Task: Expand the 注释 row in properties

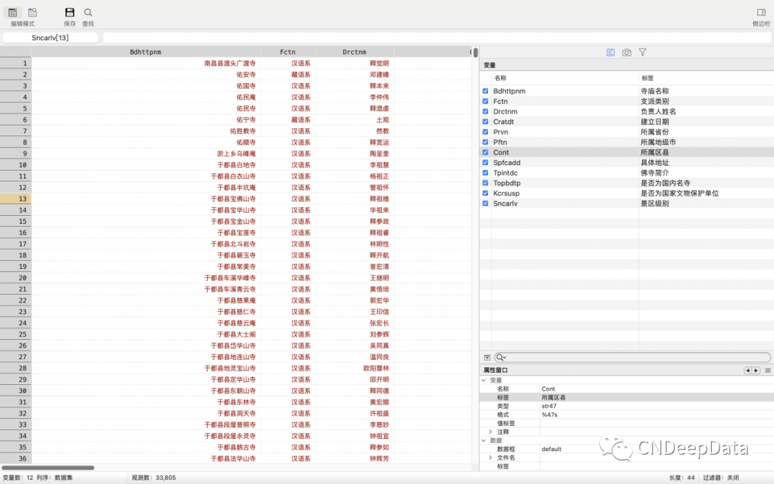Action: (490, 432)
